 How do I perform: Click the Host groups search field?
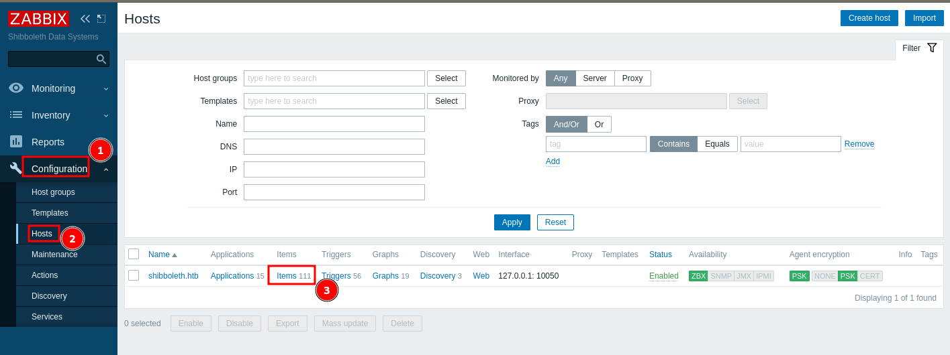(x=334, y=78)
